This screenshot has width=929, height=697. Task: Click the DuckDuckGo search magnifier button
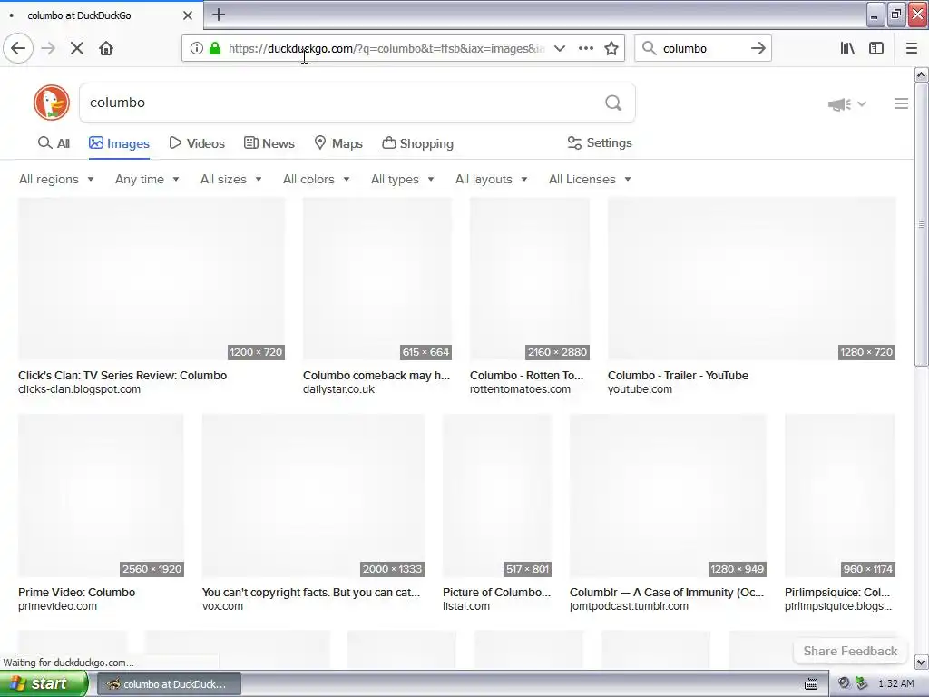[x=613, y=103]
